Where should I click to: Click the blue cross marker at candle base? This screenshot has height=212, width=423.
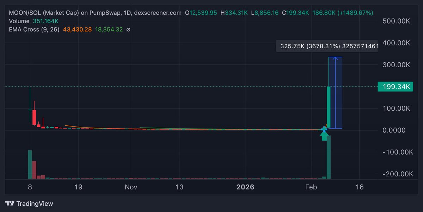[324, 130]
